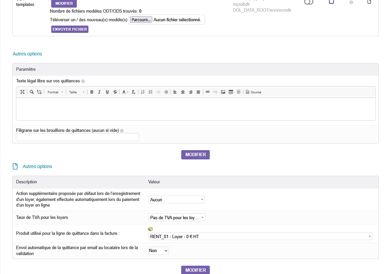Open the Replace tool in editor
The width and height of the screenshot is (387, 274).
pyautogui.click(x=39, y=92)
